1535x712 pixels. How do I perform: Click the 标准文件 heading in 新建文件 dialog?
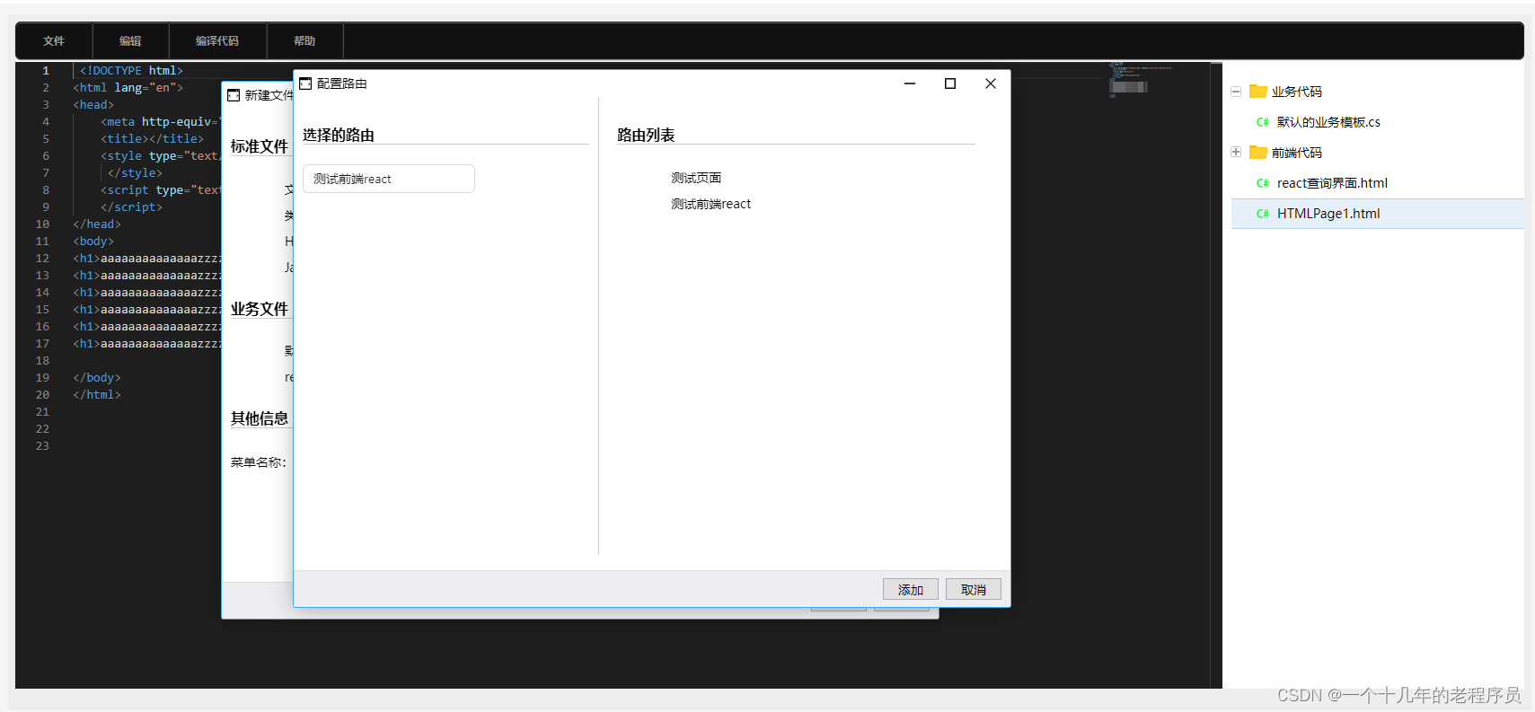(x=260, y=146)
